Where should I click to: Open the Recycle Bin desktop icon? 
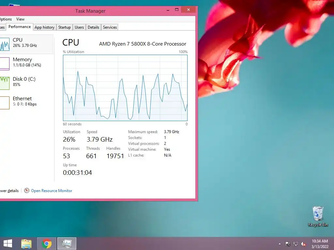click(x=318, y=216)
